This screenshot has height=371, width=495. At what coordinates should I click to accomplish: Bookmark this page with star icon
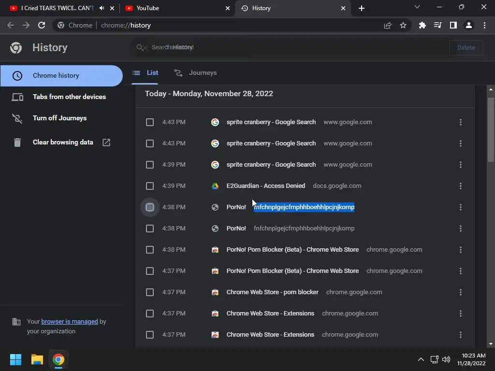[403, 25]
